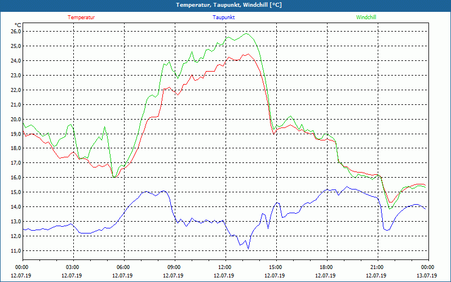This screenshot has width=451, height=282.
Task: Click the 03:00 time axis label
Action: point(72,267)
